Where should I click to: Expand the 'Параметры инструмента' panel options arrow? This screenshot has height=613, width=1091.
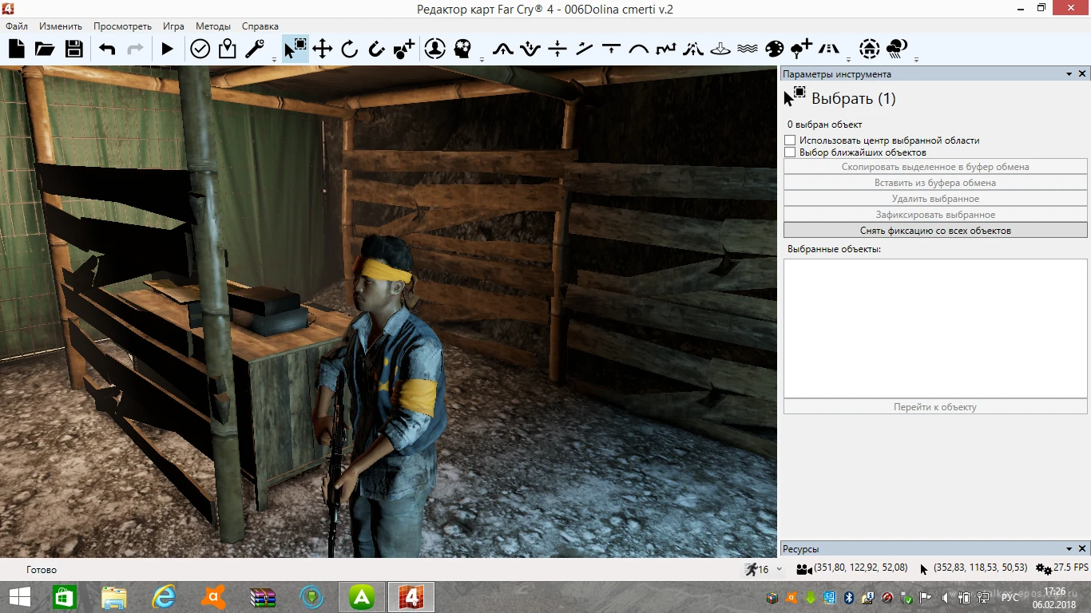[x=1069, y=74]
